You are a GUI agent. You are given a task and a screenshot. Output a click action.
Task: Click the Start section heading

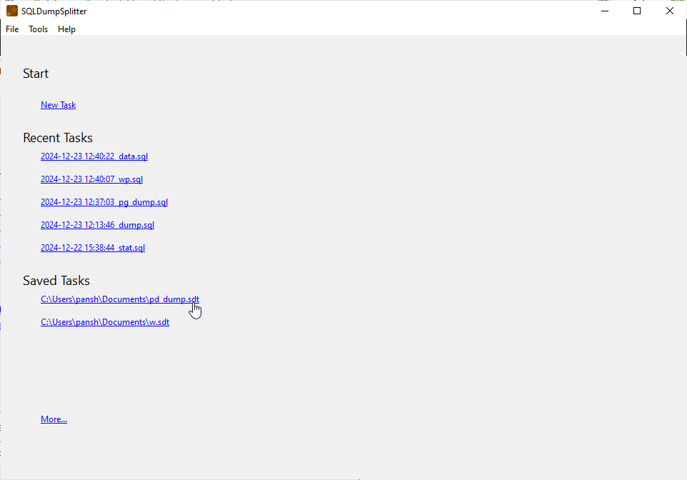[x=36, y=74]
